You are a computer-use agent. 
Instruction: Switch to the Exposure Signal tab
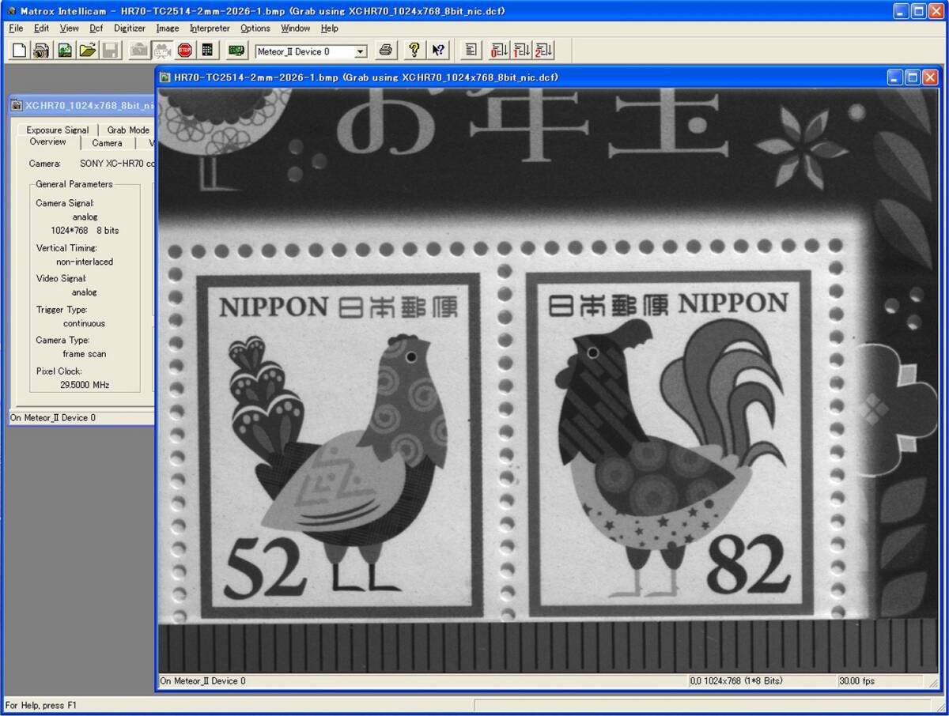coord(57,130)
